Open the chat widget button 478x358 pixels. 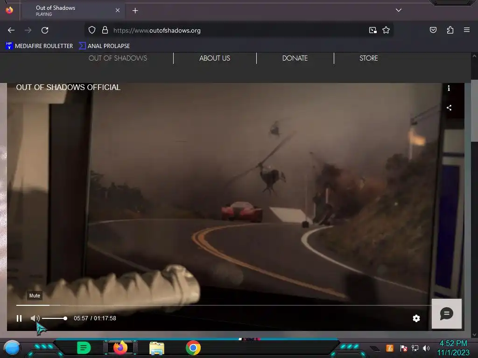coord(447,314)
